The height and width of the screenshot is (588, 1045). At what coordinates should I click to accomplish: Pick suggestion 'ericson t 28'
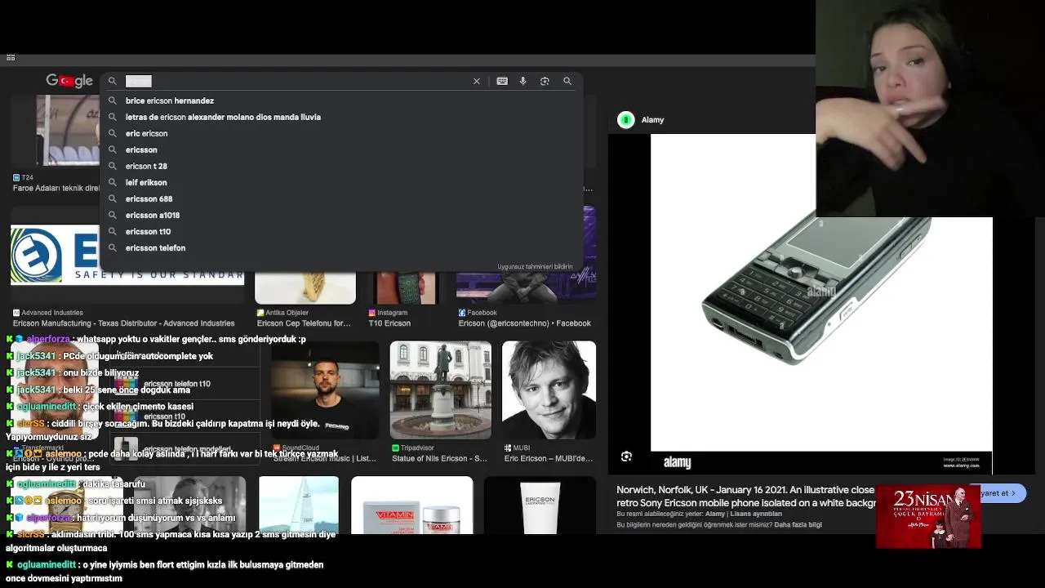click(x=146, y=166)
